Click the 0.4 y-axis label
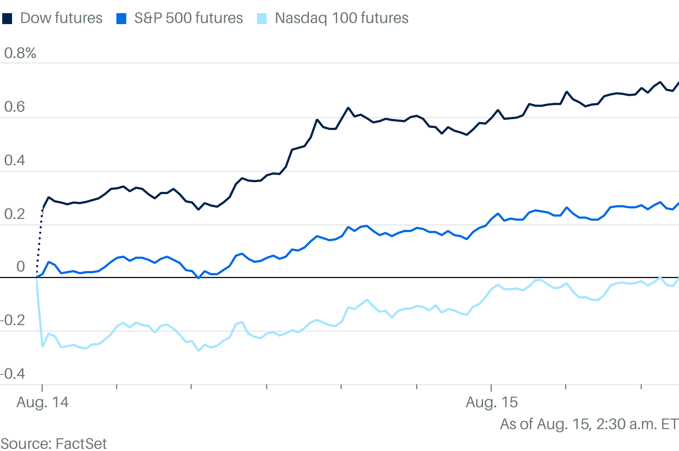This screenshot has height=451, width=679. pyautogui.click(x=14, y=160)
